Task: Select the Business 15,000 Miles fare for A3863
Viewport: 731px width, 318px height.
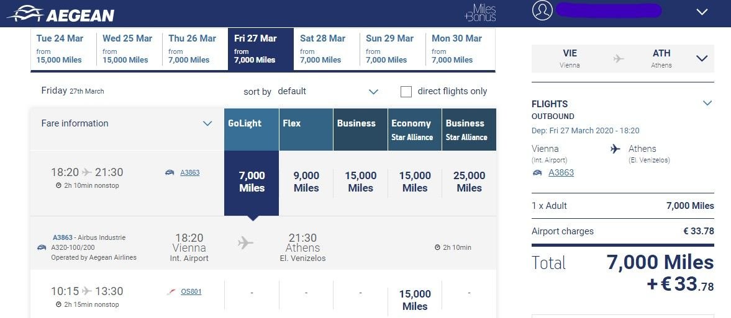Action: point(360,182)
